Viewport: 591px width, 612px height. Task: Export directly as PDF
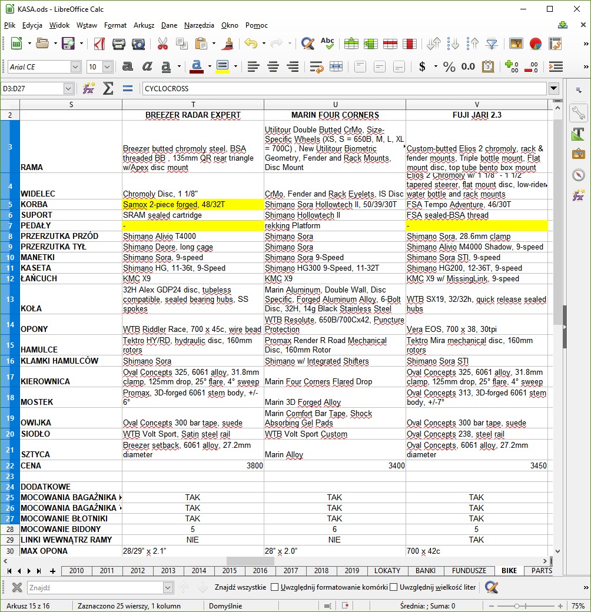pyautogui.click(x=99, y=44)
